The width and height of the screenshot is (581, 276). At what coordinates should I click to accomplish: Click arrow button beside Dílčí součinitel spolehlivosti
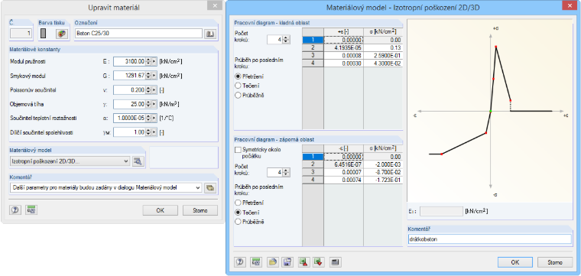click(154, 132)
